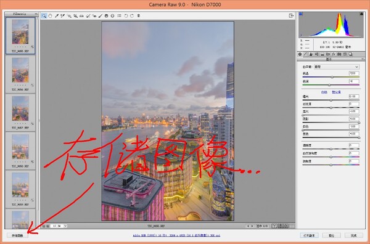Image resolution: width=370 pixels, height=244 pixels.
Task: Open workflow options link at bottom
Action: tap(176, 235)
